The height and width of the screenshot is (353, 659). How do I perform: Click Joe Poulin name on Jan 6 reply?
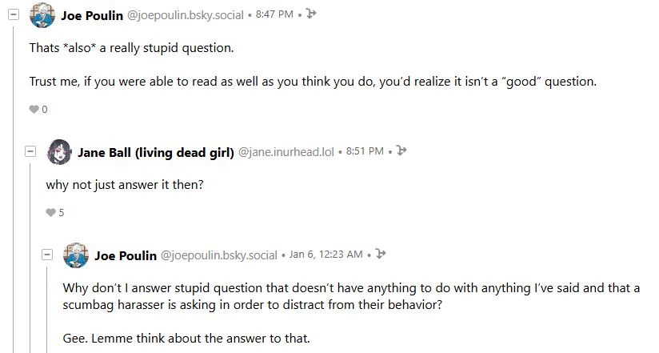click(x=126, y=255)
